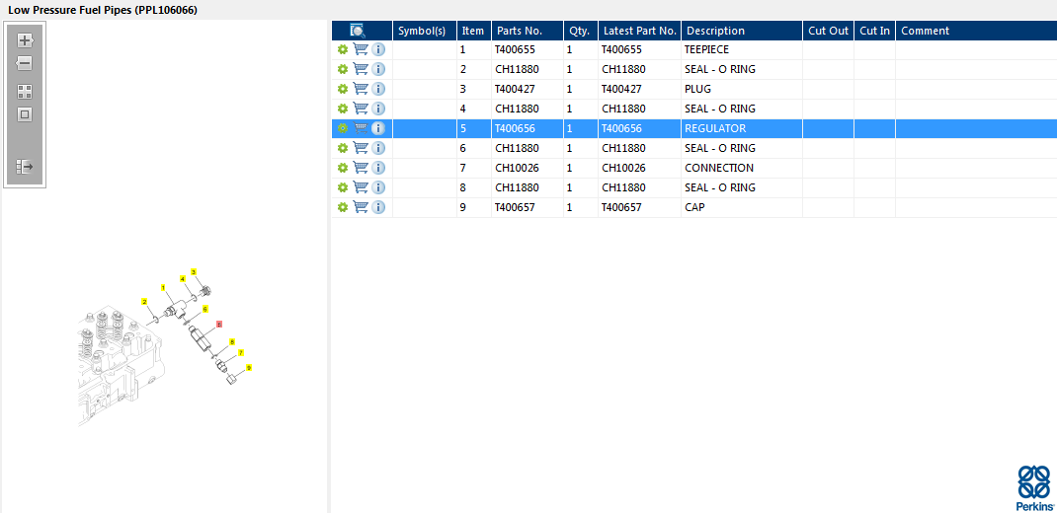This screenshot has width=1057, height=513.
Task: Click the gear icon for item 2
Action: [343, 69]
